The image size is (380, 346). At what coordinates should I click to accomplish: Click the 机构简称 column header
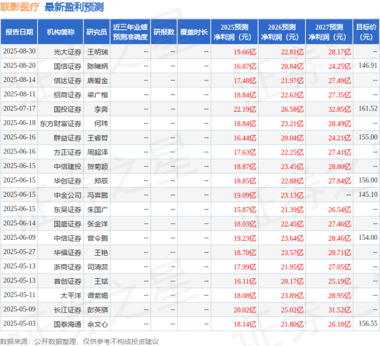(60, 32)
